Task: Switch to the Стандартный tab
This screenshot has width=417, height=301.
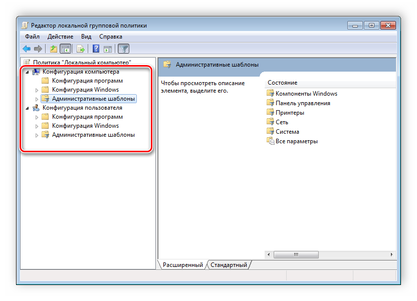Action: (x=229, y=265)
